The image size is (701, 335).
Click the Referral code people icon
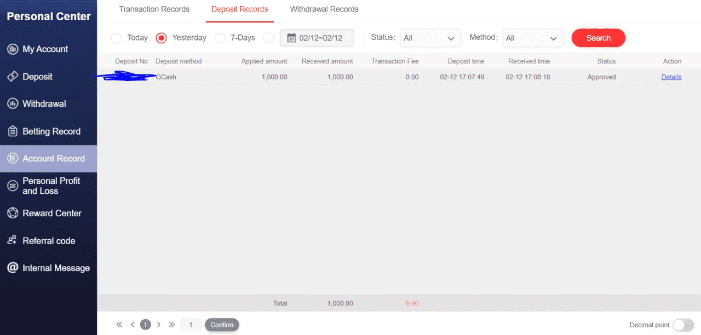point(13,240)
